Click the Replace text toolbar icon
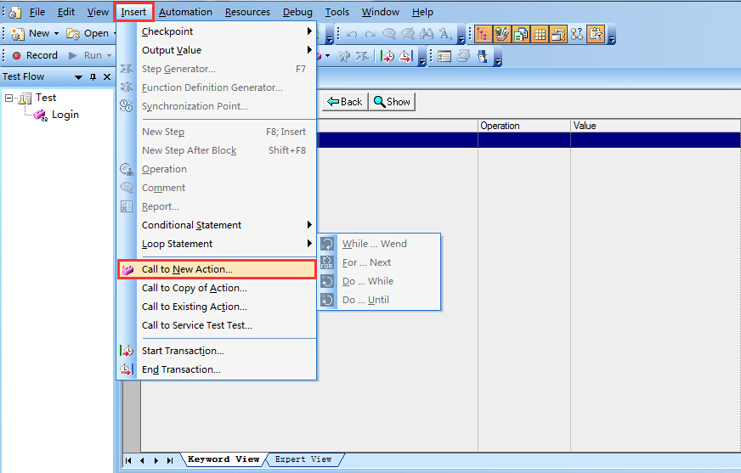 445,34
